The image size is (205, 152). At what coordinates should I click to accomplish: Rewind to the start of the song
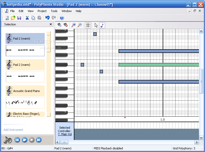point(17,140)
